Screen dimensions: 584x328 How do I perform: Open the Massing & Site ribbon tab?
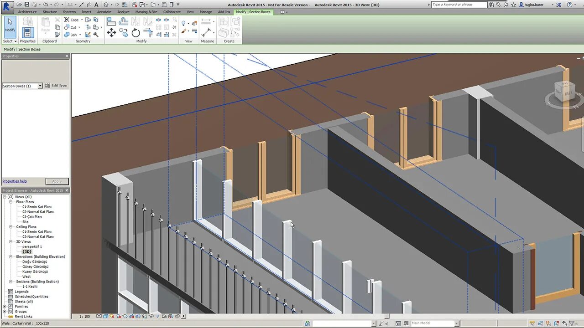(146, 12)
